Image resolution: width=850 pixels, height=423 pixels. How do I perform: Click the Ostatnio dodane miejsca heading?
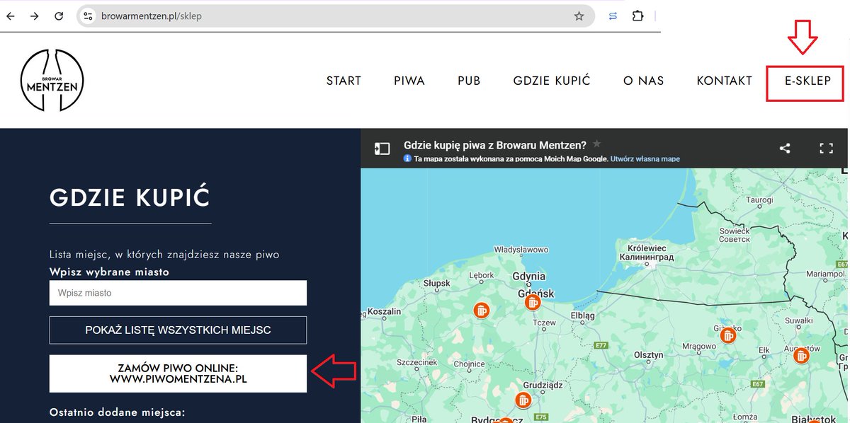coord(118,412)
